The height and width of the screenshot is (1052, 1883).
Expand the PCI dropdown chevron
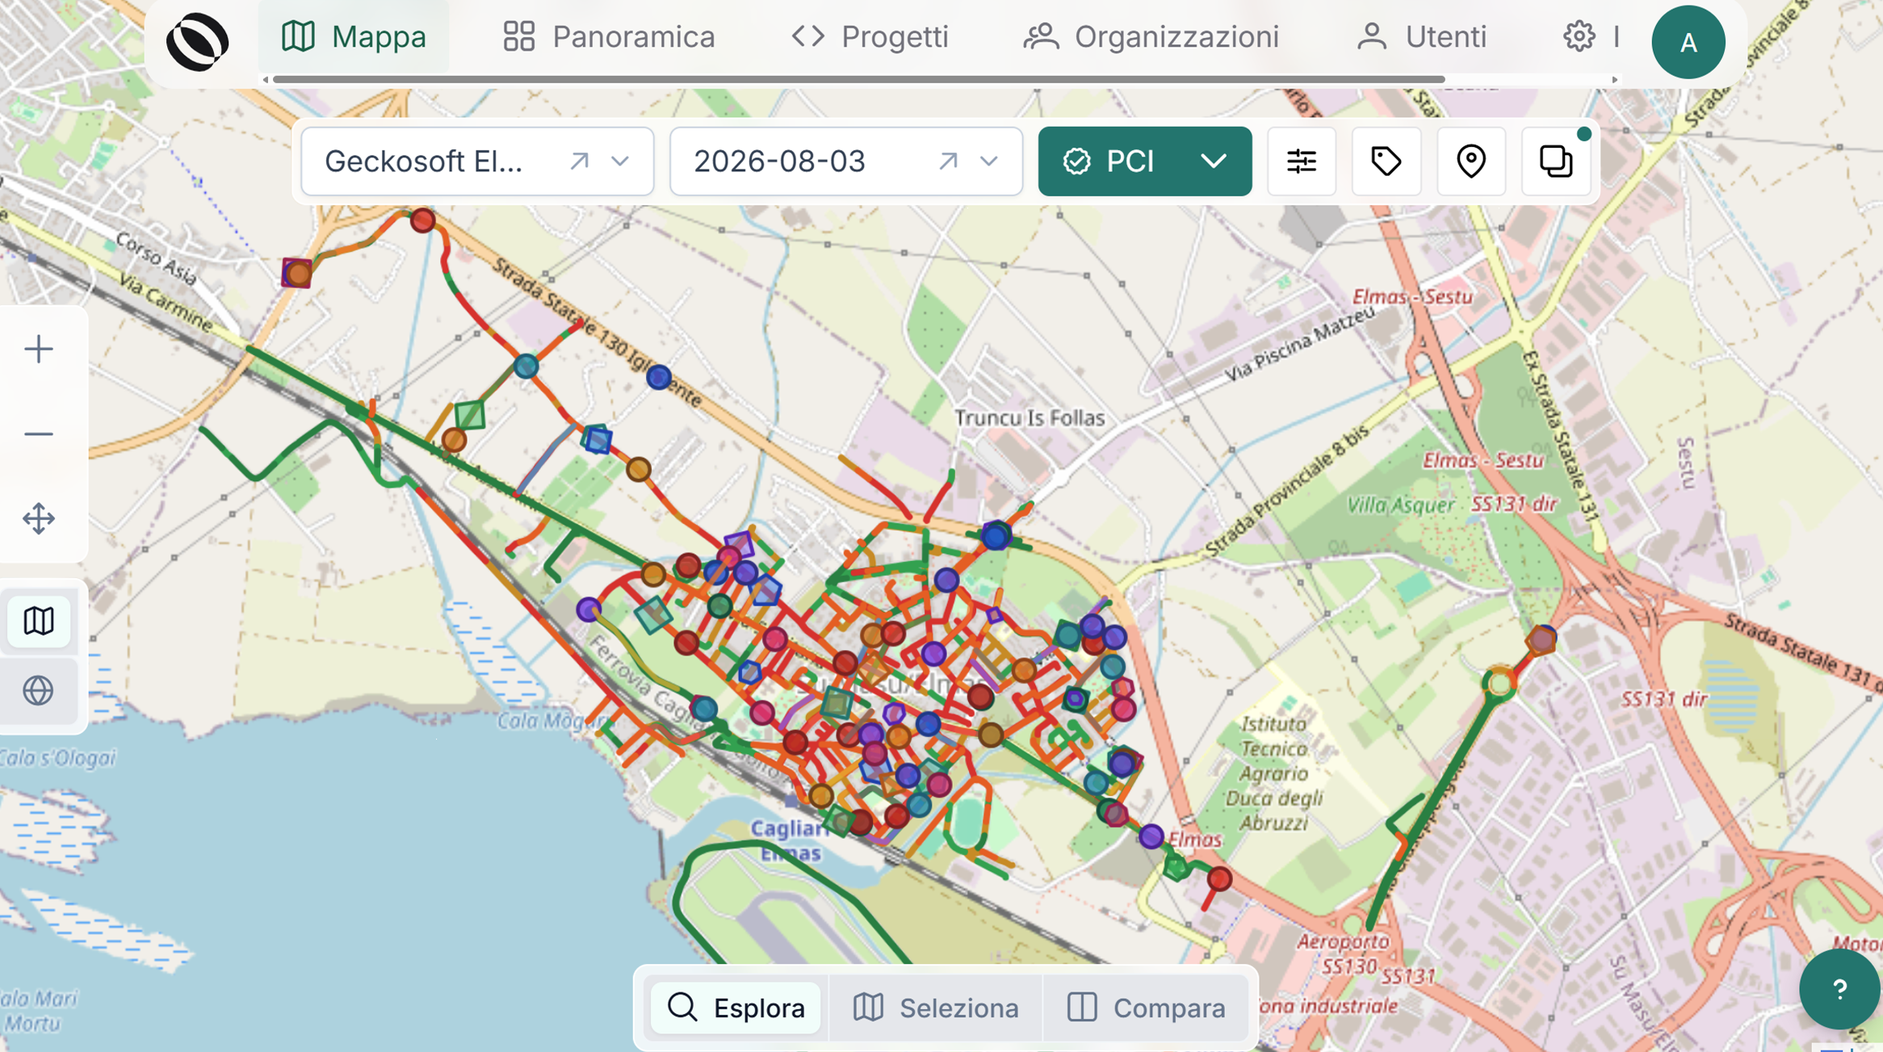(x=1214, y=161)
